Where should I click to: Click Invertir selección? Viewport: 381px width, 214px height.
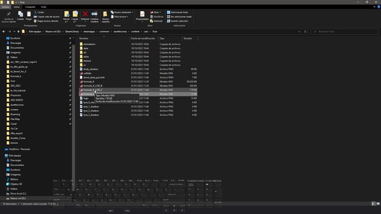click(x=177, y=21)
